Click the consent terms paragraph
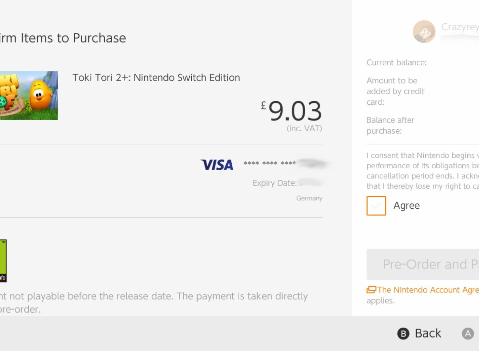Screen dimensions: 479x351 (x=423, y=171)
